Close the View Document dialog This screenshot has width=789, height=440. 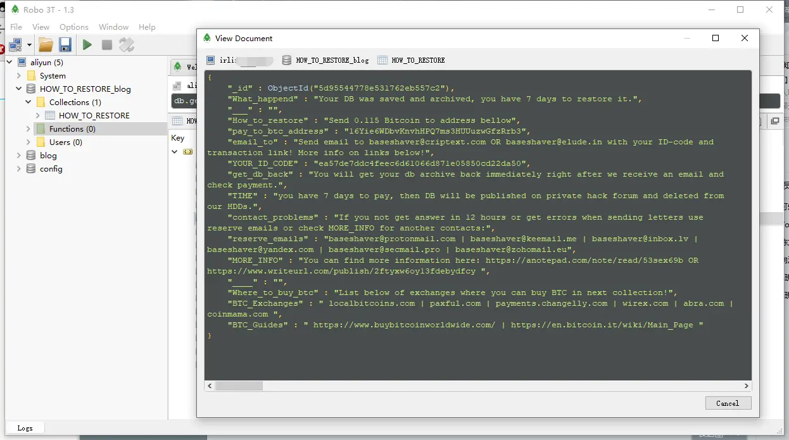[x=745, y=38]
